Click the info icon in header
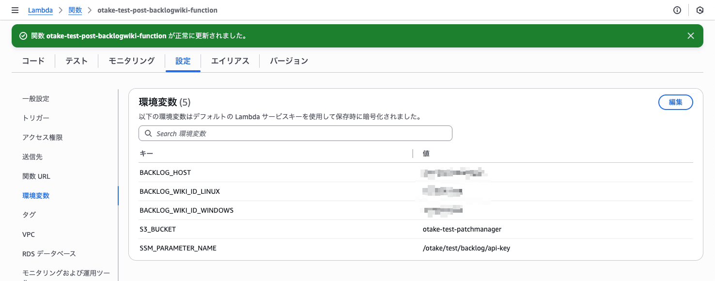The height and width of the screenshot is (281, 715). coord(677,10)
